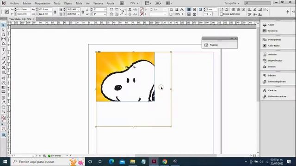This screenshot has height=166, width=296.
Task: Toggle the screen mode button in toolbox
Action: 3,135
